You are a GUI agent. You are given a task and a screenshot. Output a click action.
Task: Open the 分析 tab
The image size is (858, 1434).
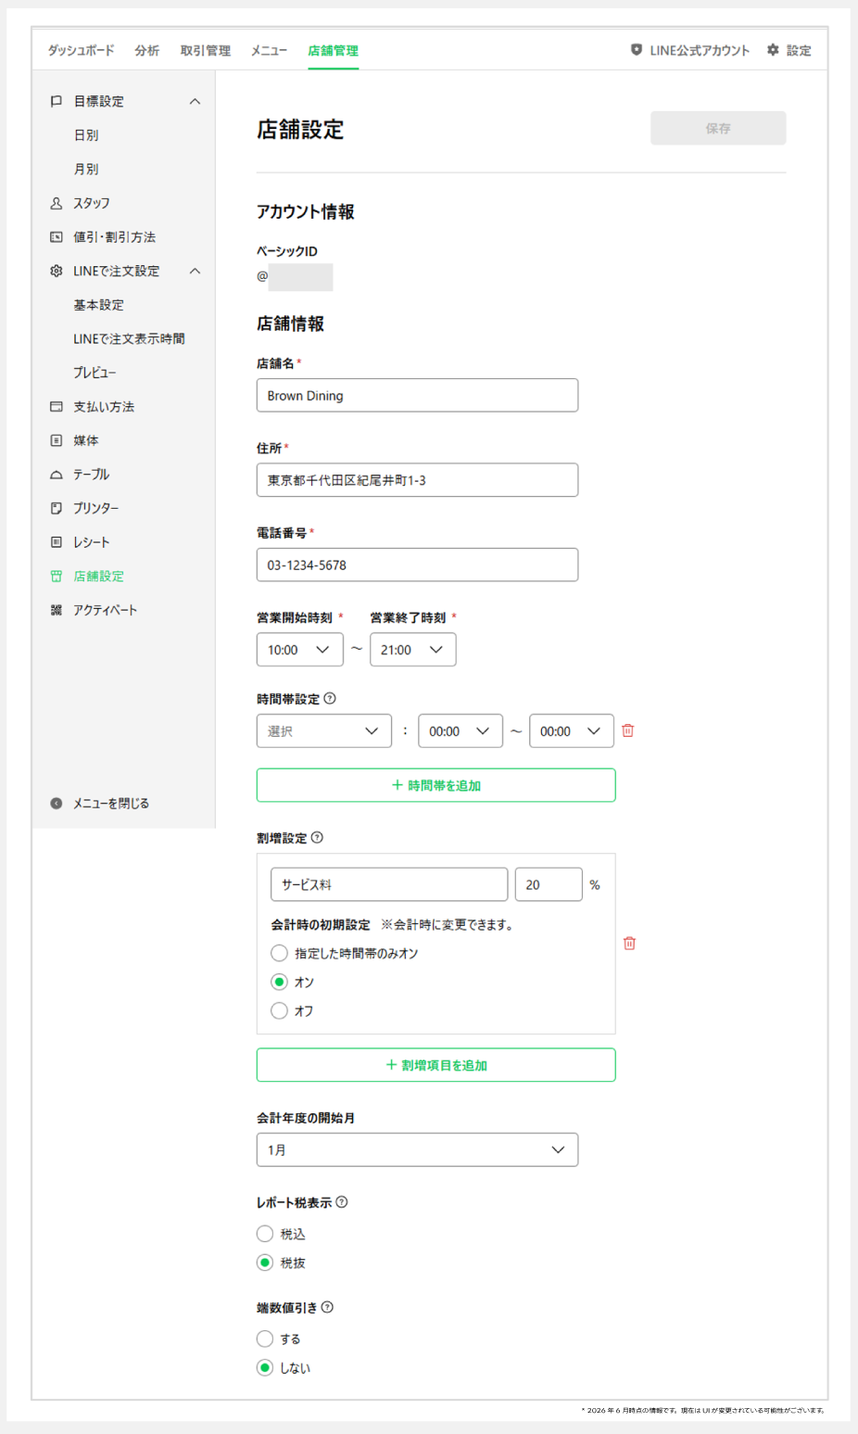tap(147, 50)
